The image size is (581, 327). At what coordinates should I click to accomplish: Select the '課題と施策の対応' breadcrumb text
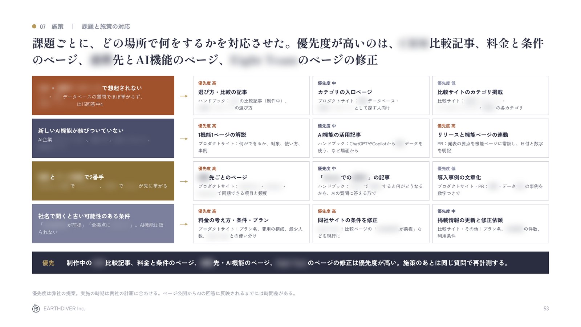[x=106, y=27]
